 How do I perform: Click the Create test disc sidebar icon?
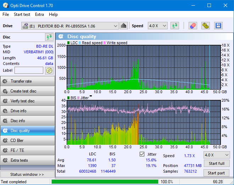coord(5,91)
